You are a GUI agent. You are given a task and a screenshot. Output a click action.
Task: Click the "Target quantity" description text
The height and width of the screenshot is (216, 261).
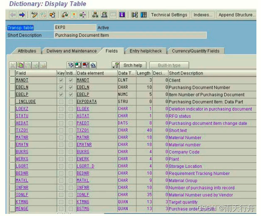(183, 202)
